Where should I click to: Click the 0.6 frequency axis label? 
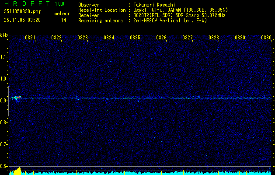[3, 166]
